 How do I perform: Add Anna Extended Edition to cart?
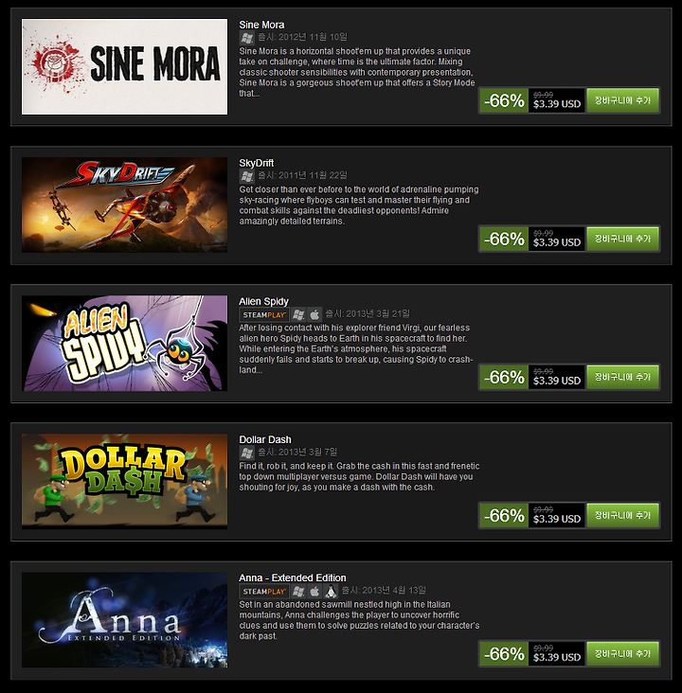[x=622, y=653]
